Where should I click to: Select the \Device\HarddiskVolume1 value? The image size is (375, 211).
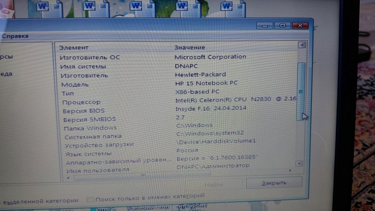(x=216, y=141)
